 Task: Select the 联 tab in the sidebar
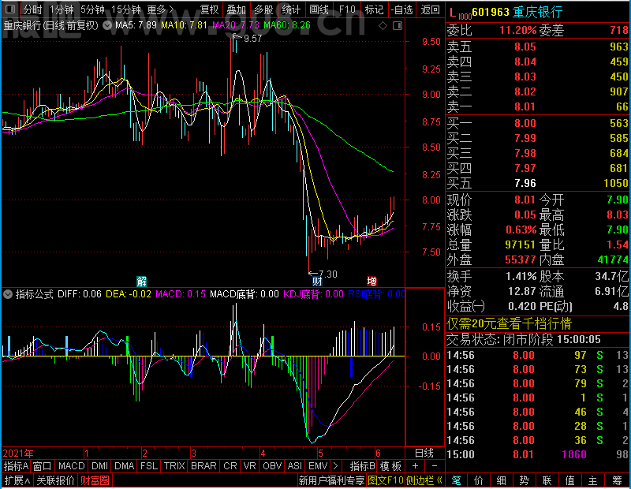[547, 480]
